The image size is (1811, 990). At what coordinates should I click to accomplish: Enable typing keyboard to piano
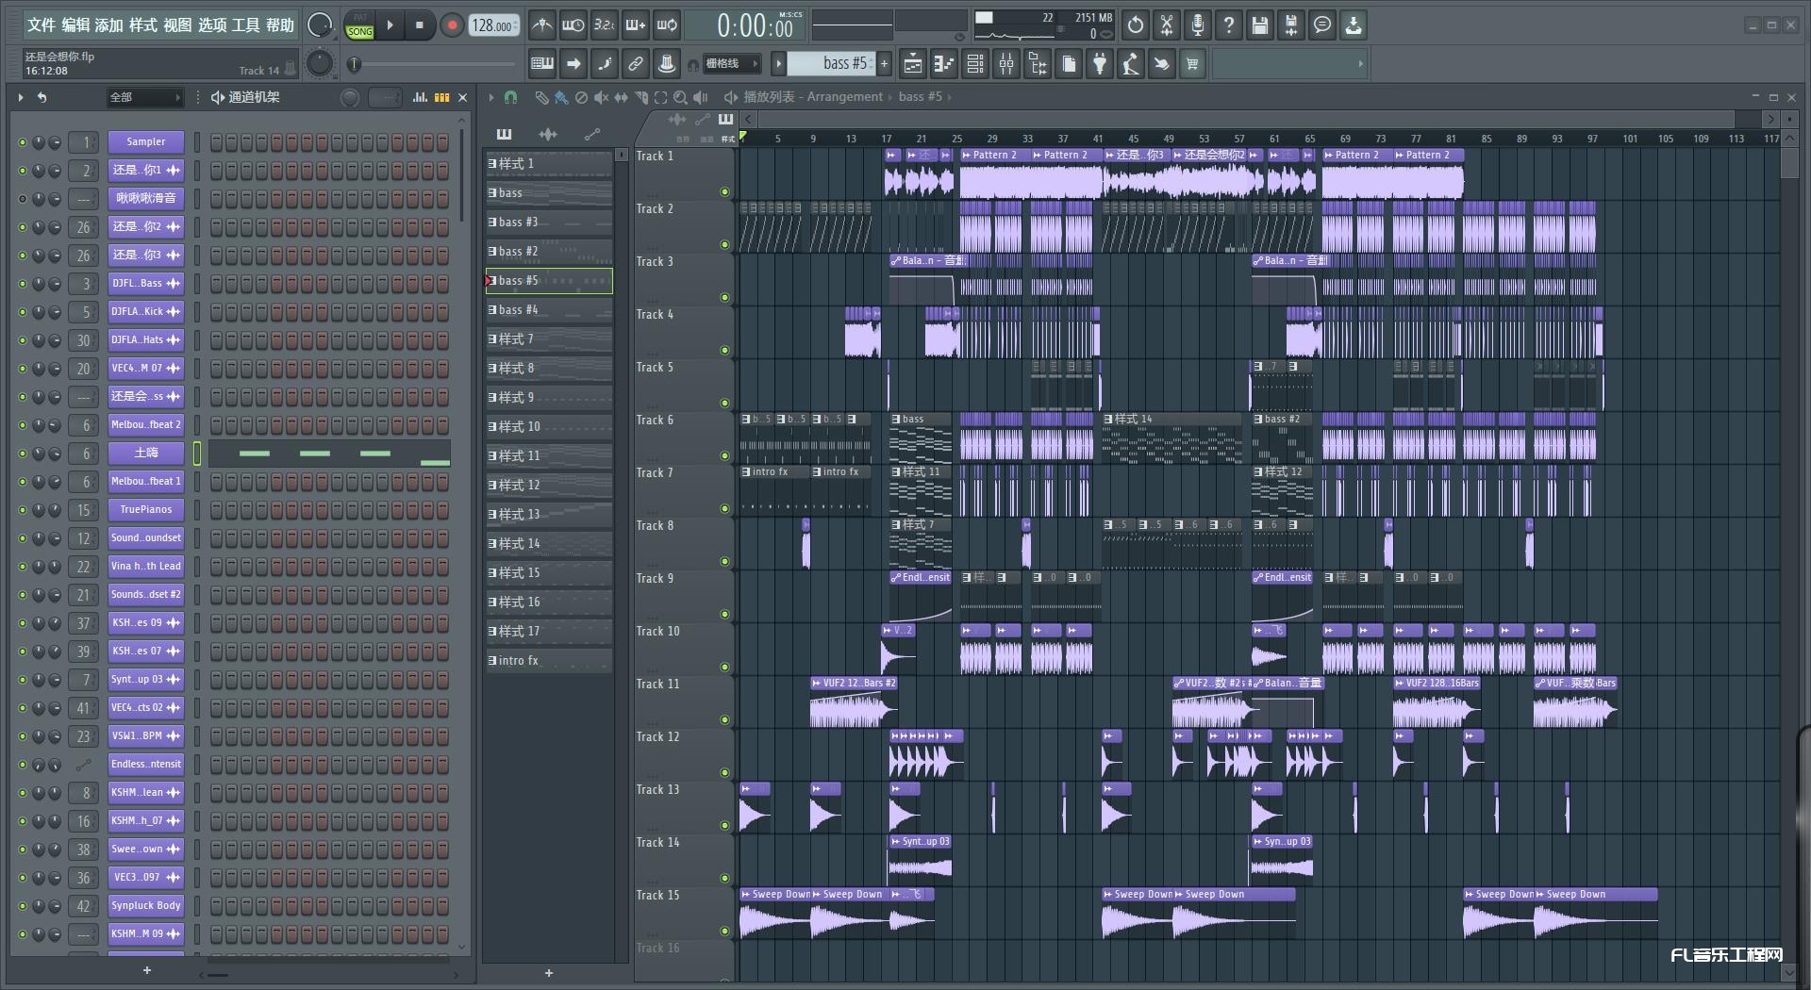pyautogui.click(x=542, y=64)
